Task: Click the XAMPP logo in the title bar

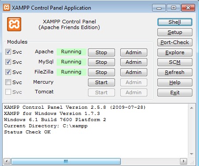Action: [x=7, y=7]
